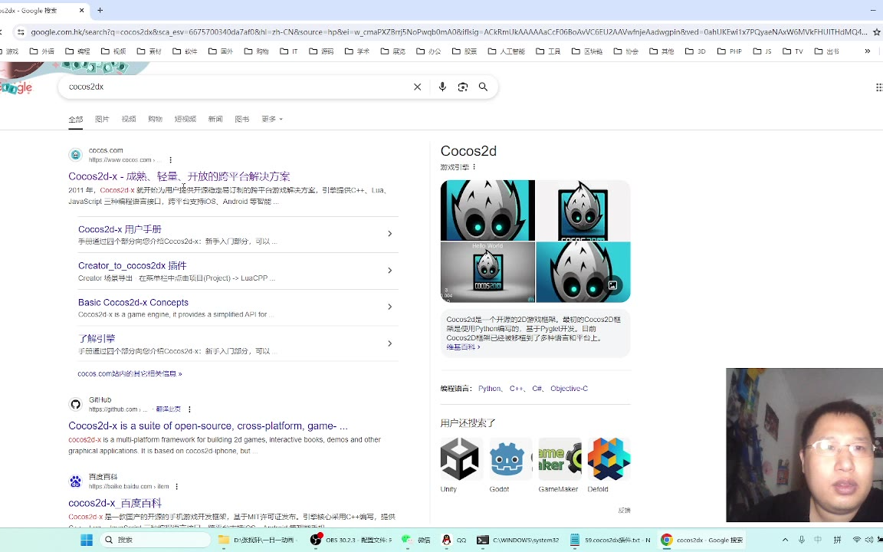Screen dimensions: 883x552
Task: Click the Google doodle logo
Action: coord(16,87)
